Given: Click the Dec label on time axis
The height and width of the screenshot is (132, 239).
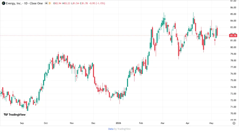Looking at the screenshot, I should [93, 123].
